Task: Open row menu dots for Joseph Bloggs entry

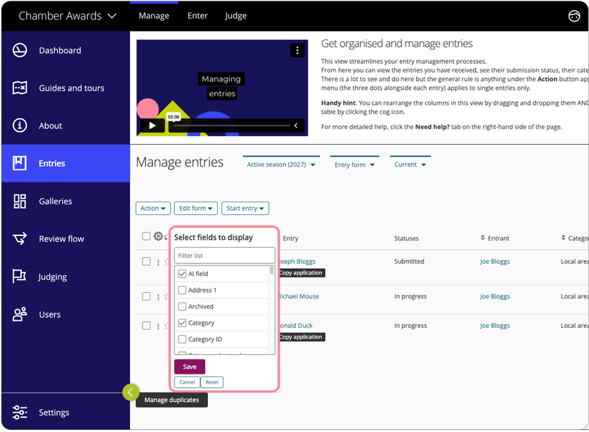Action: tap(158, 262)
